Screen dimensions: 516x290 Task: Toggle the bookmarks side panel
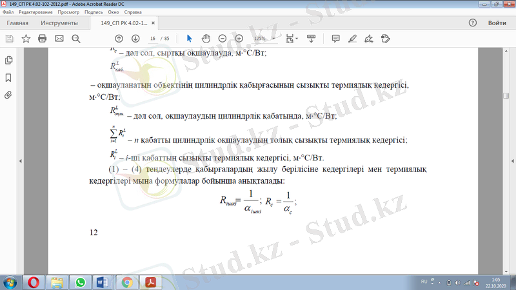point(8,77)
